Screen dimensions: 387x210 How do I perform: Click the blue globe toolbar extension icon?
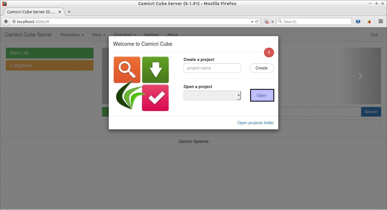point(358,21)
